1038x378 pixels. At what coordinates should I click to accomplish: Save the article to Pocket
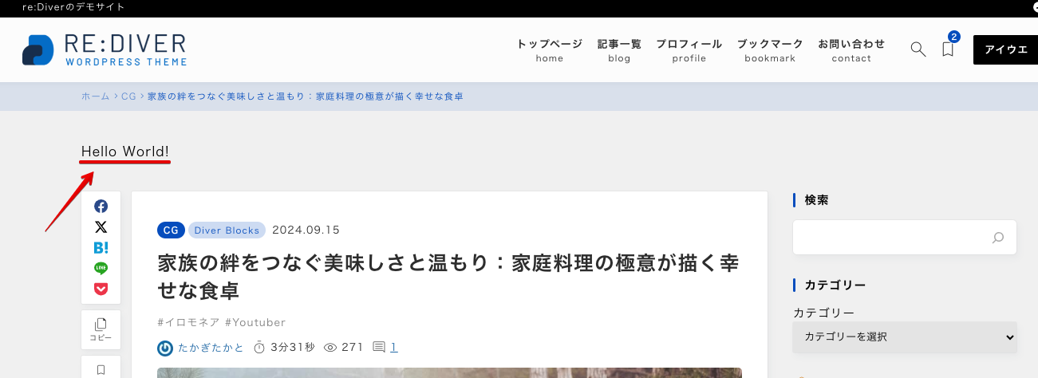click(101, 289)
